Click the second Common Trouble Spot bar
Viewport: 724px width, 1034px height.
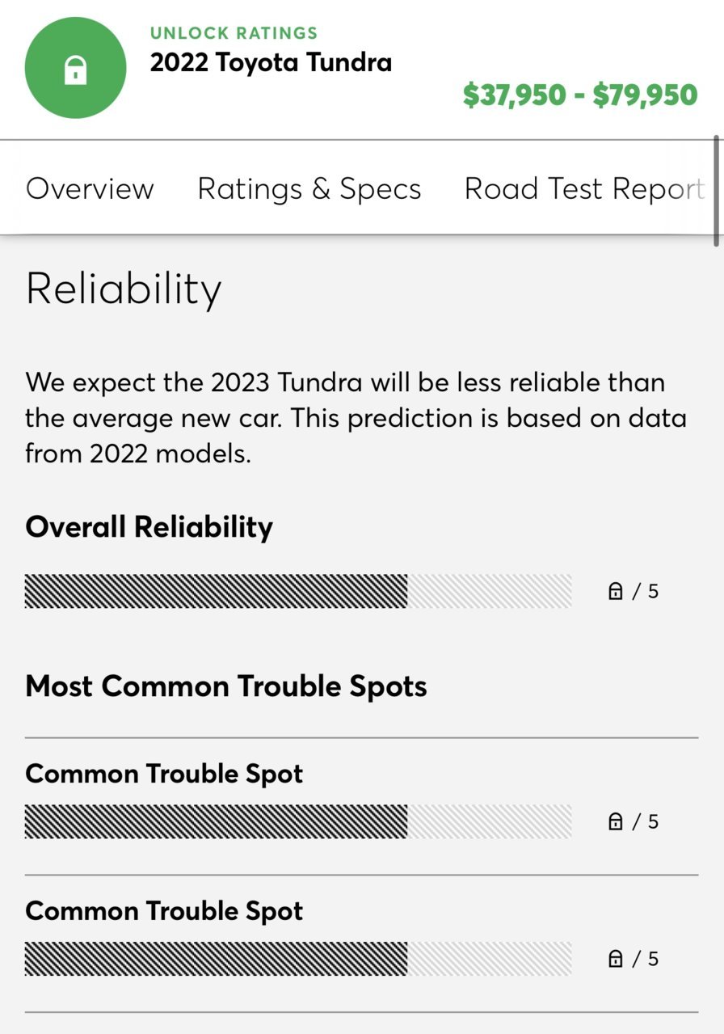[x=298, y=959]
